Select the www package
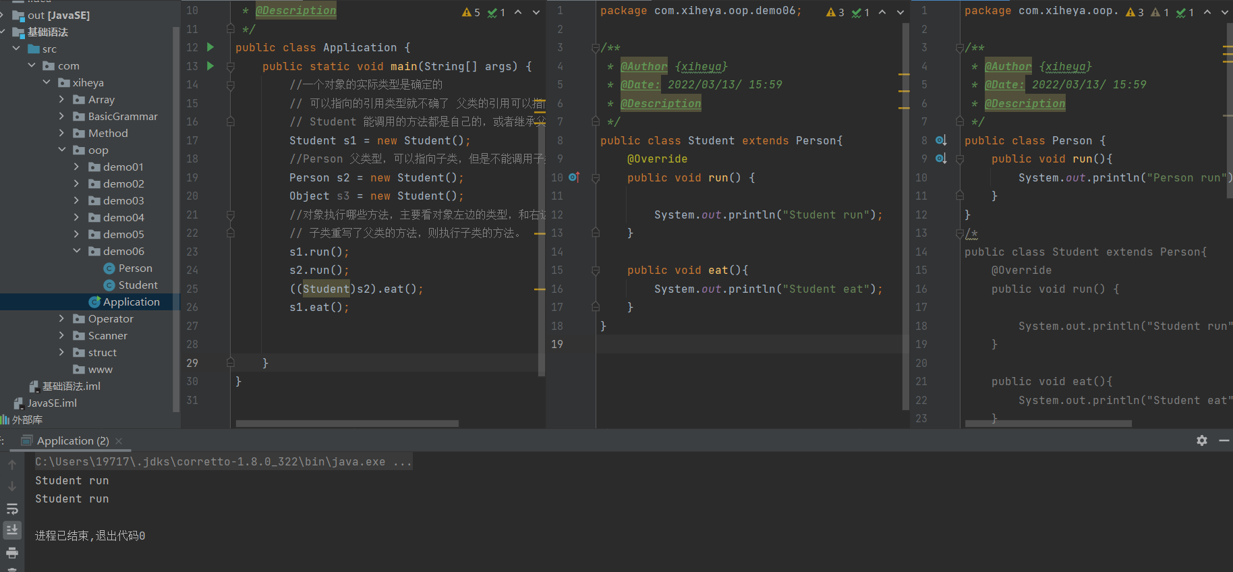This screenshot has width=1233, height=572. point(92,369)
